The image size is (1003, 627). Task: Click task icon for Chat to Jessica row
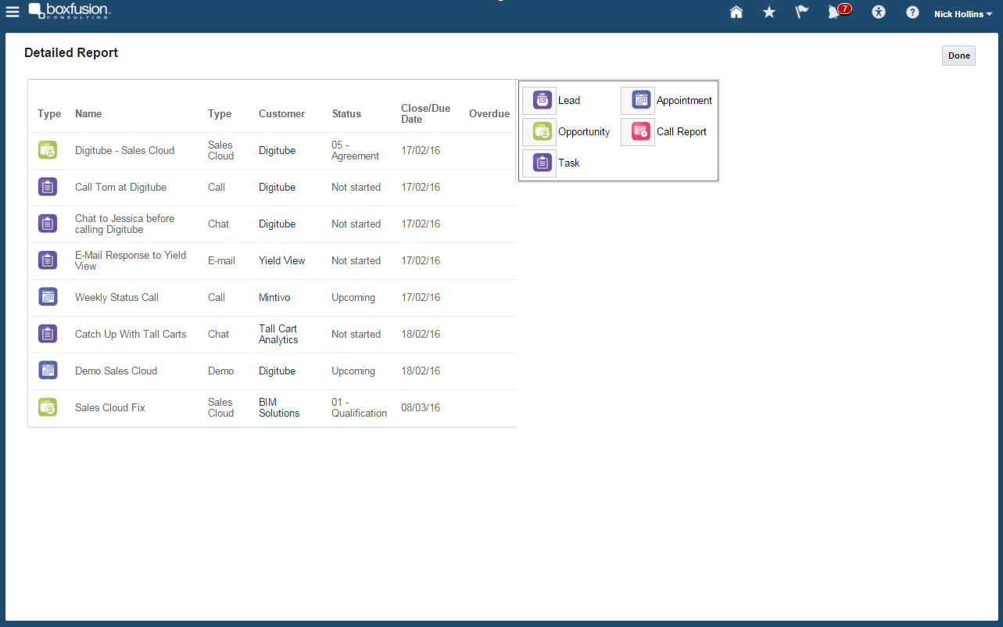[x=48, y=224]
